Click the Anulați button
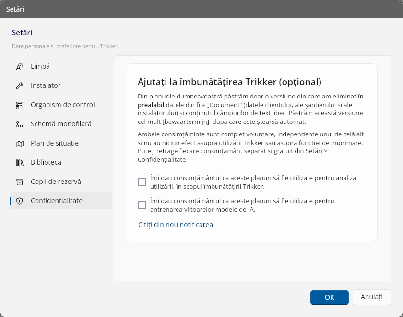 click(372, 297)
